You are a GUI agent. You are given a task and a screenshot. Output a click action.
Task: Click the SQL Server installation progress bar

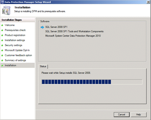[92, 82]
